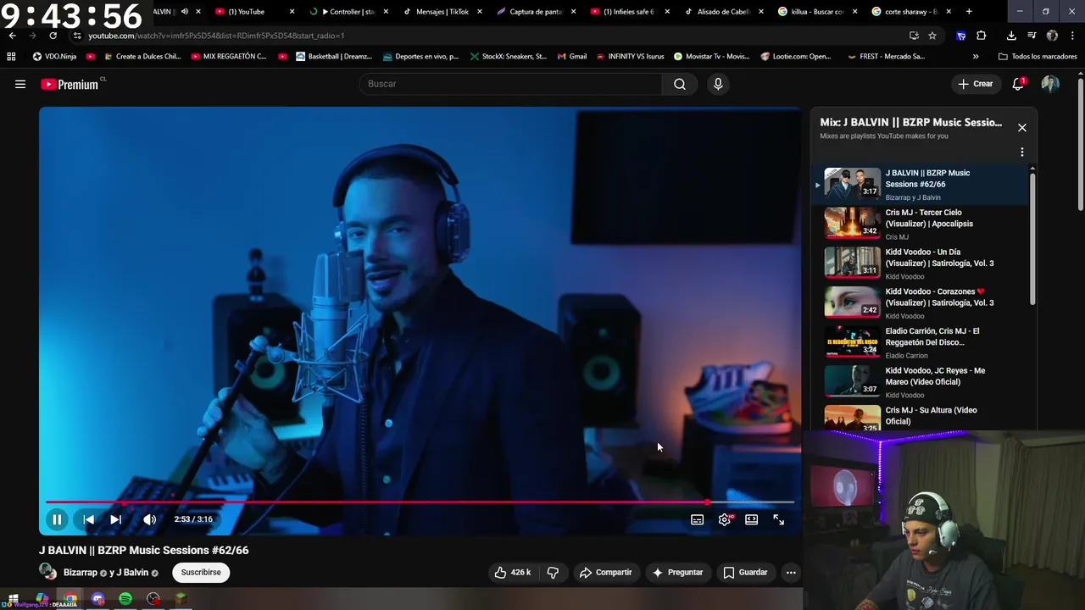Click the search magnifier button
1085x610 pixels.
(680, 84)
